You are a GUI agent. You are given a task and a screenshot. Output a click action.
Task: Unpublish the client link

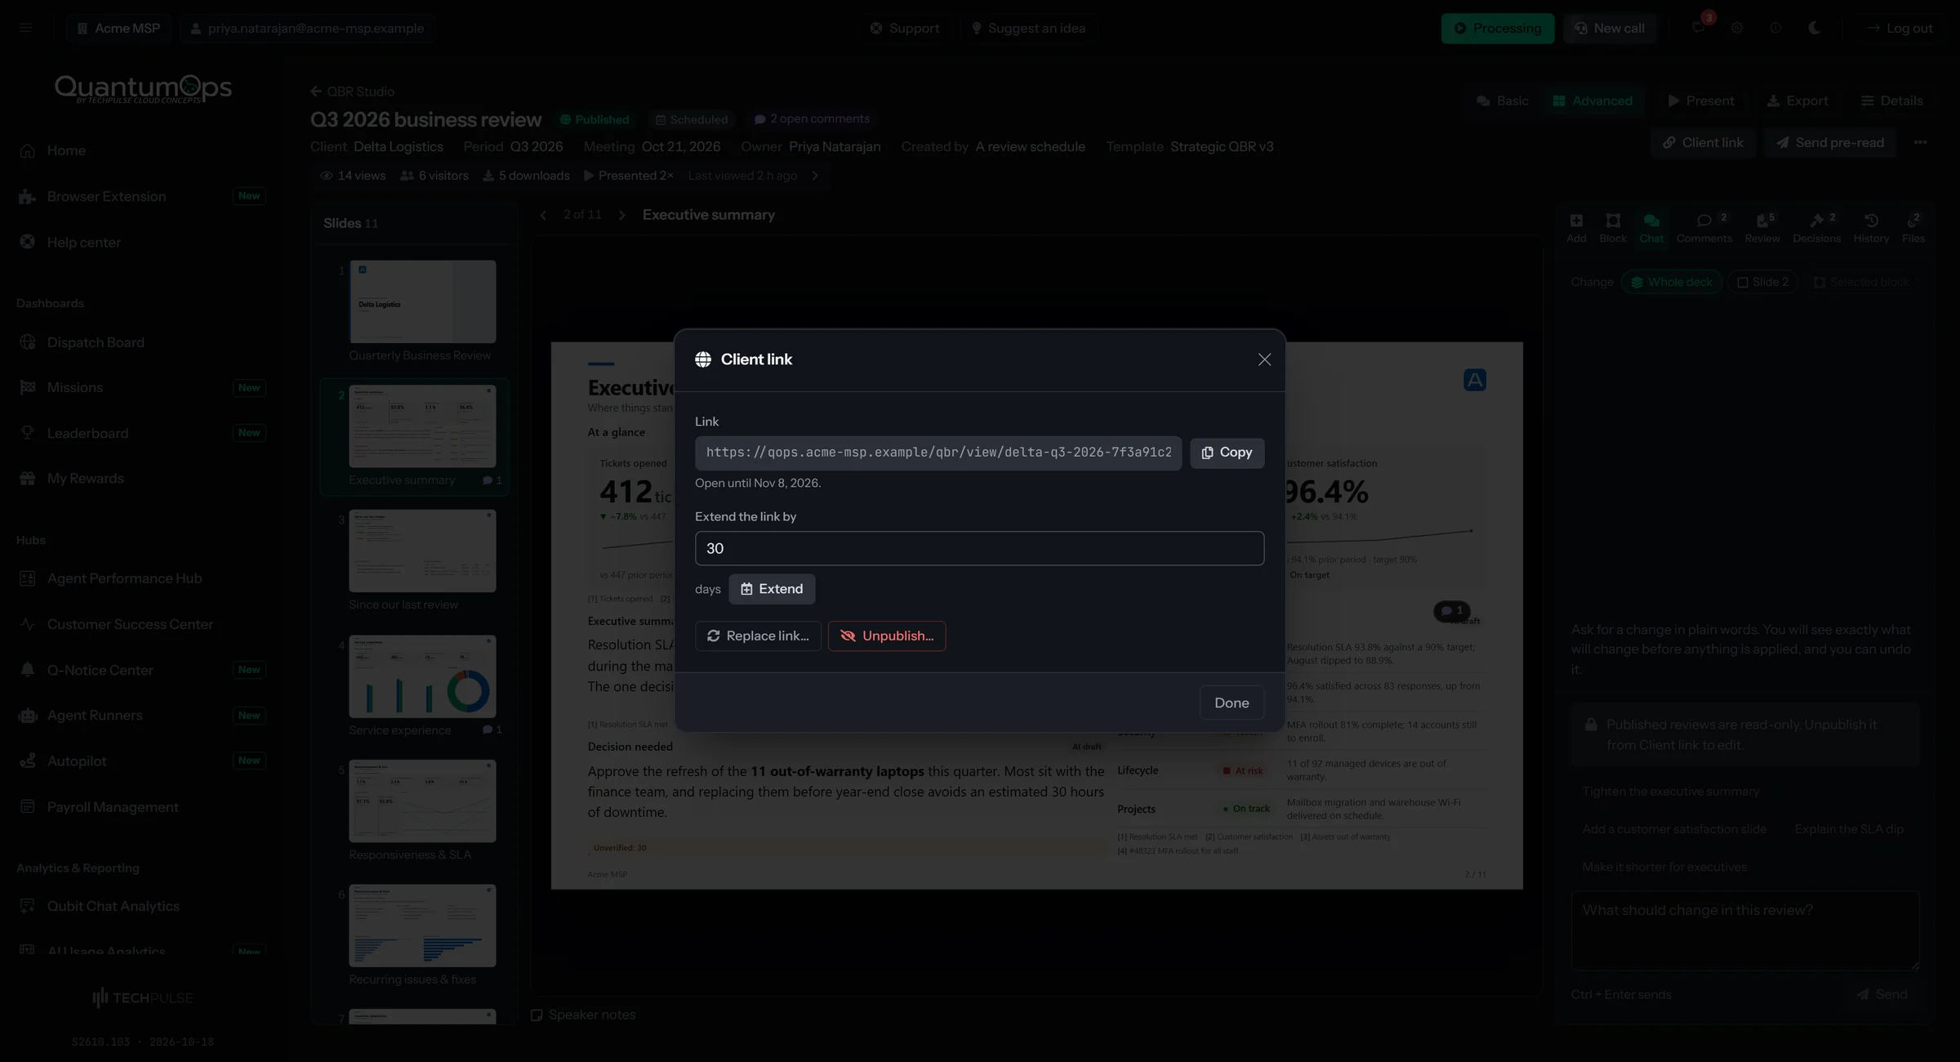887,636
